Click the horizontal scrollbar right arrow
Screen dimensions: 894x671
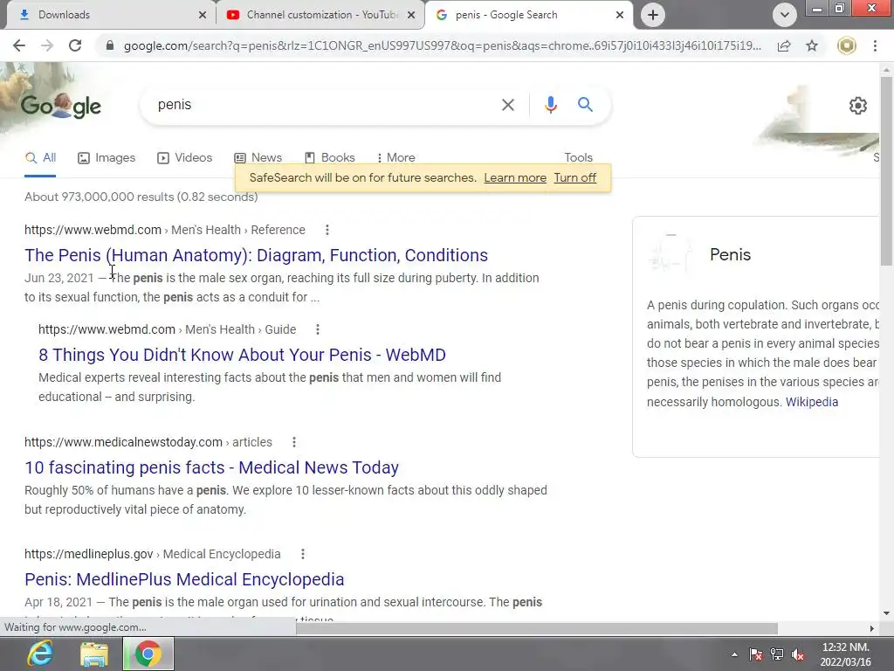[x=872, y=628]
